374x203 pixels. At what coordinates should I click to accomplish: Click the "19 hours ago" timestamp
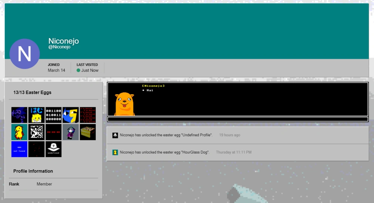coord(230,135)
